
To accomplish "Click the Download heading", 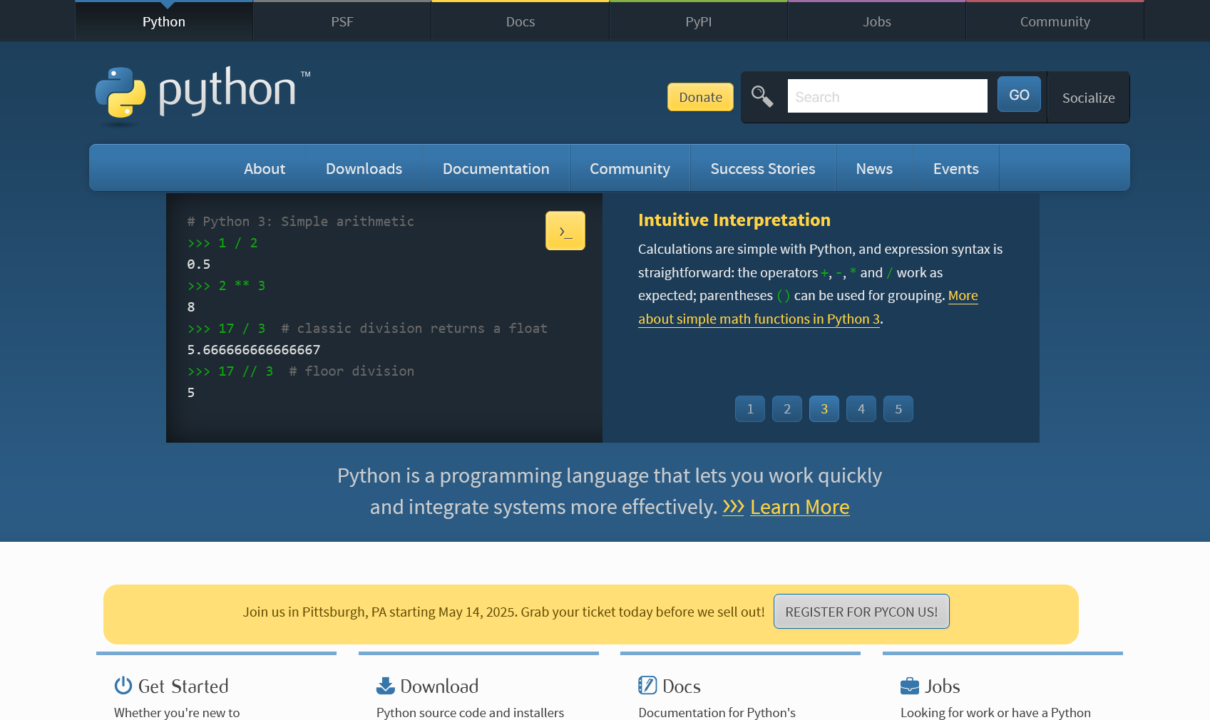I will tap(439, 686).
